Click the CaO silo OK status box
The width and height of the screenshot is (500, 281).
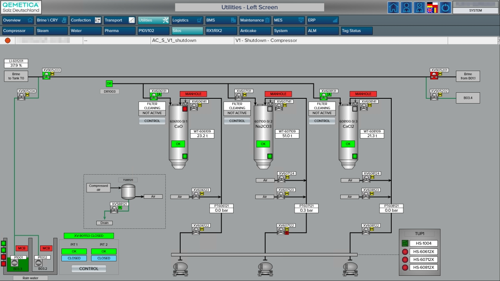tap(178, 144)
